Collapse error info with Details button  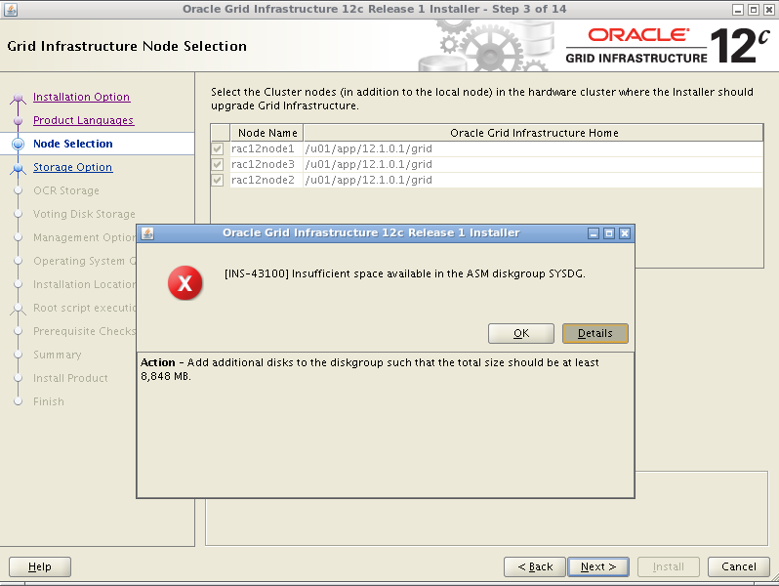click(594, 333)
